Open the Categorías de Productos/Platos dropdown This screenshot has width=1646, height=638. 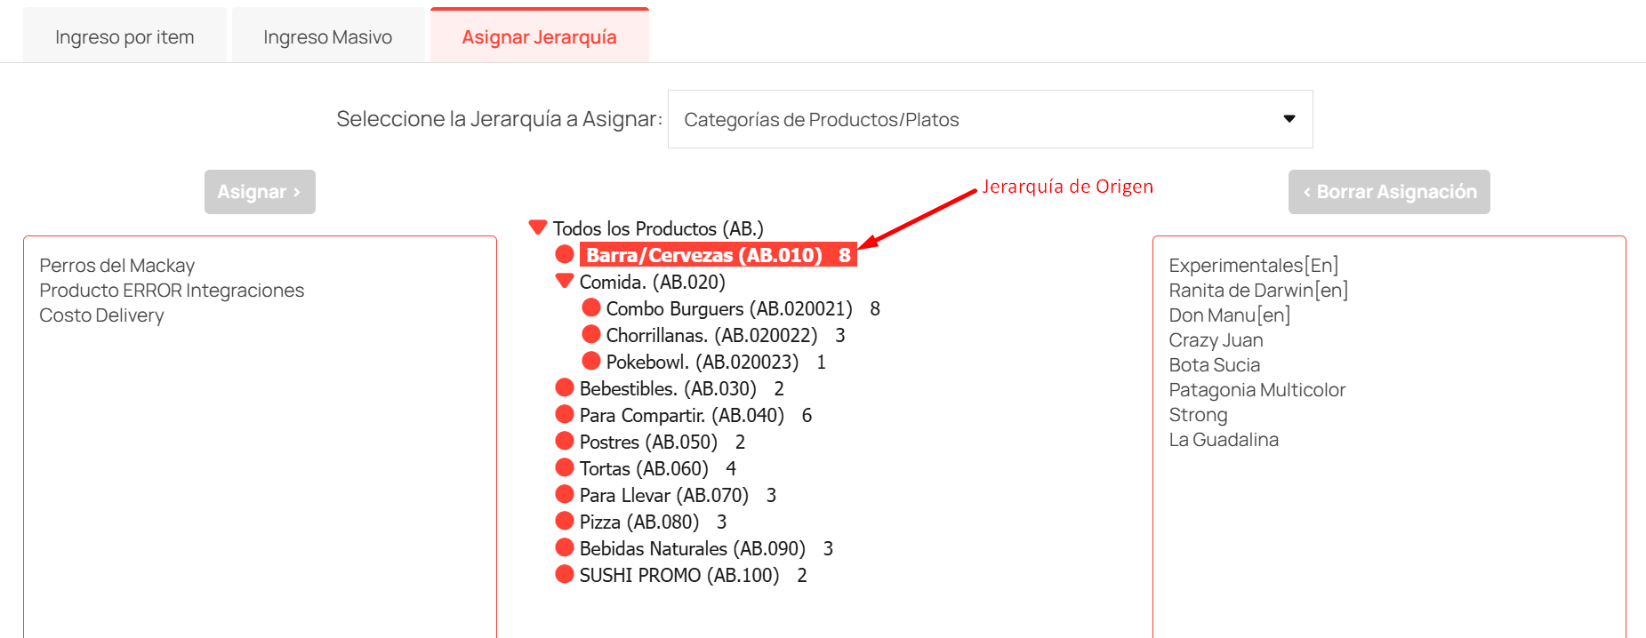(989, 119)
